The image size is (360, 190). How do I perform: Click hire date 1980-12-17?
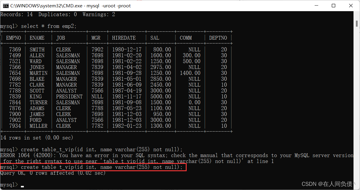click(x=127, y=50)
